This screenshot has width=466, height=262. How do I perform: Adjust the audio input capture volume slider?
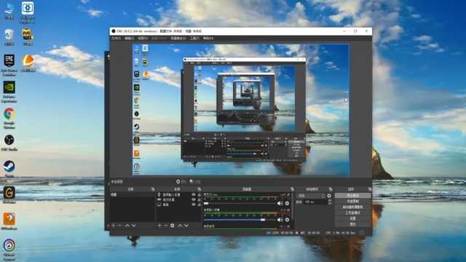[x=240, y=220]
